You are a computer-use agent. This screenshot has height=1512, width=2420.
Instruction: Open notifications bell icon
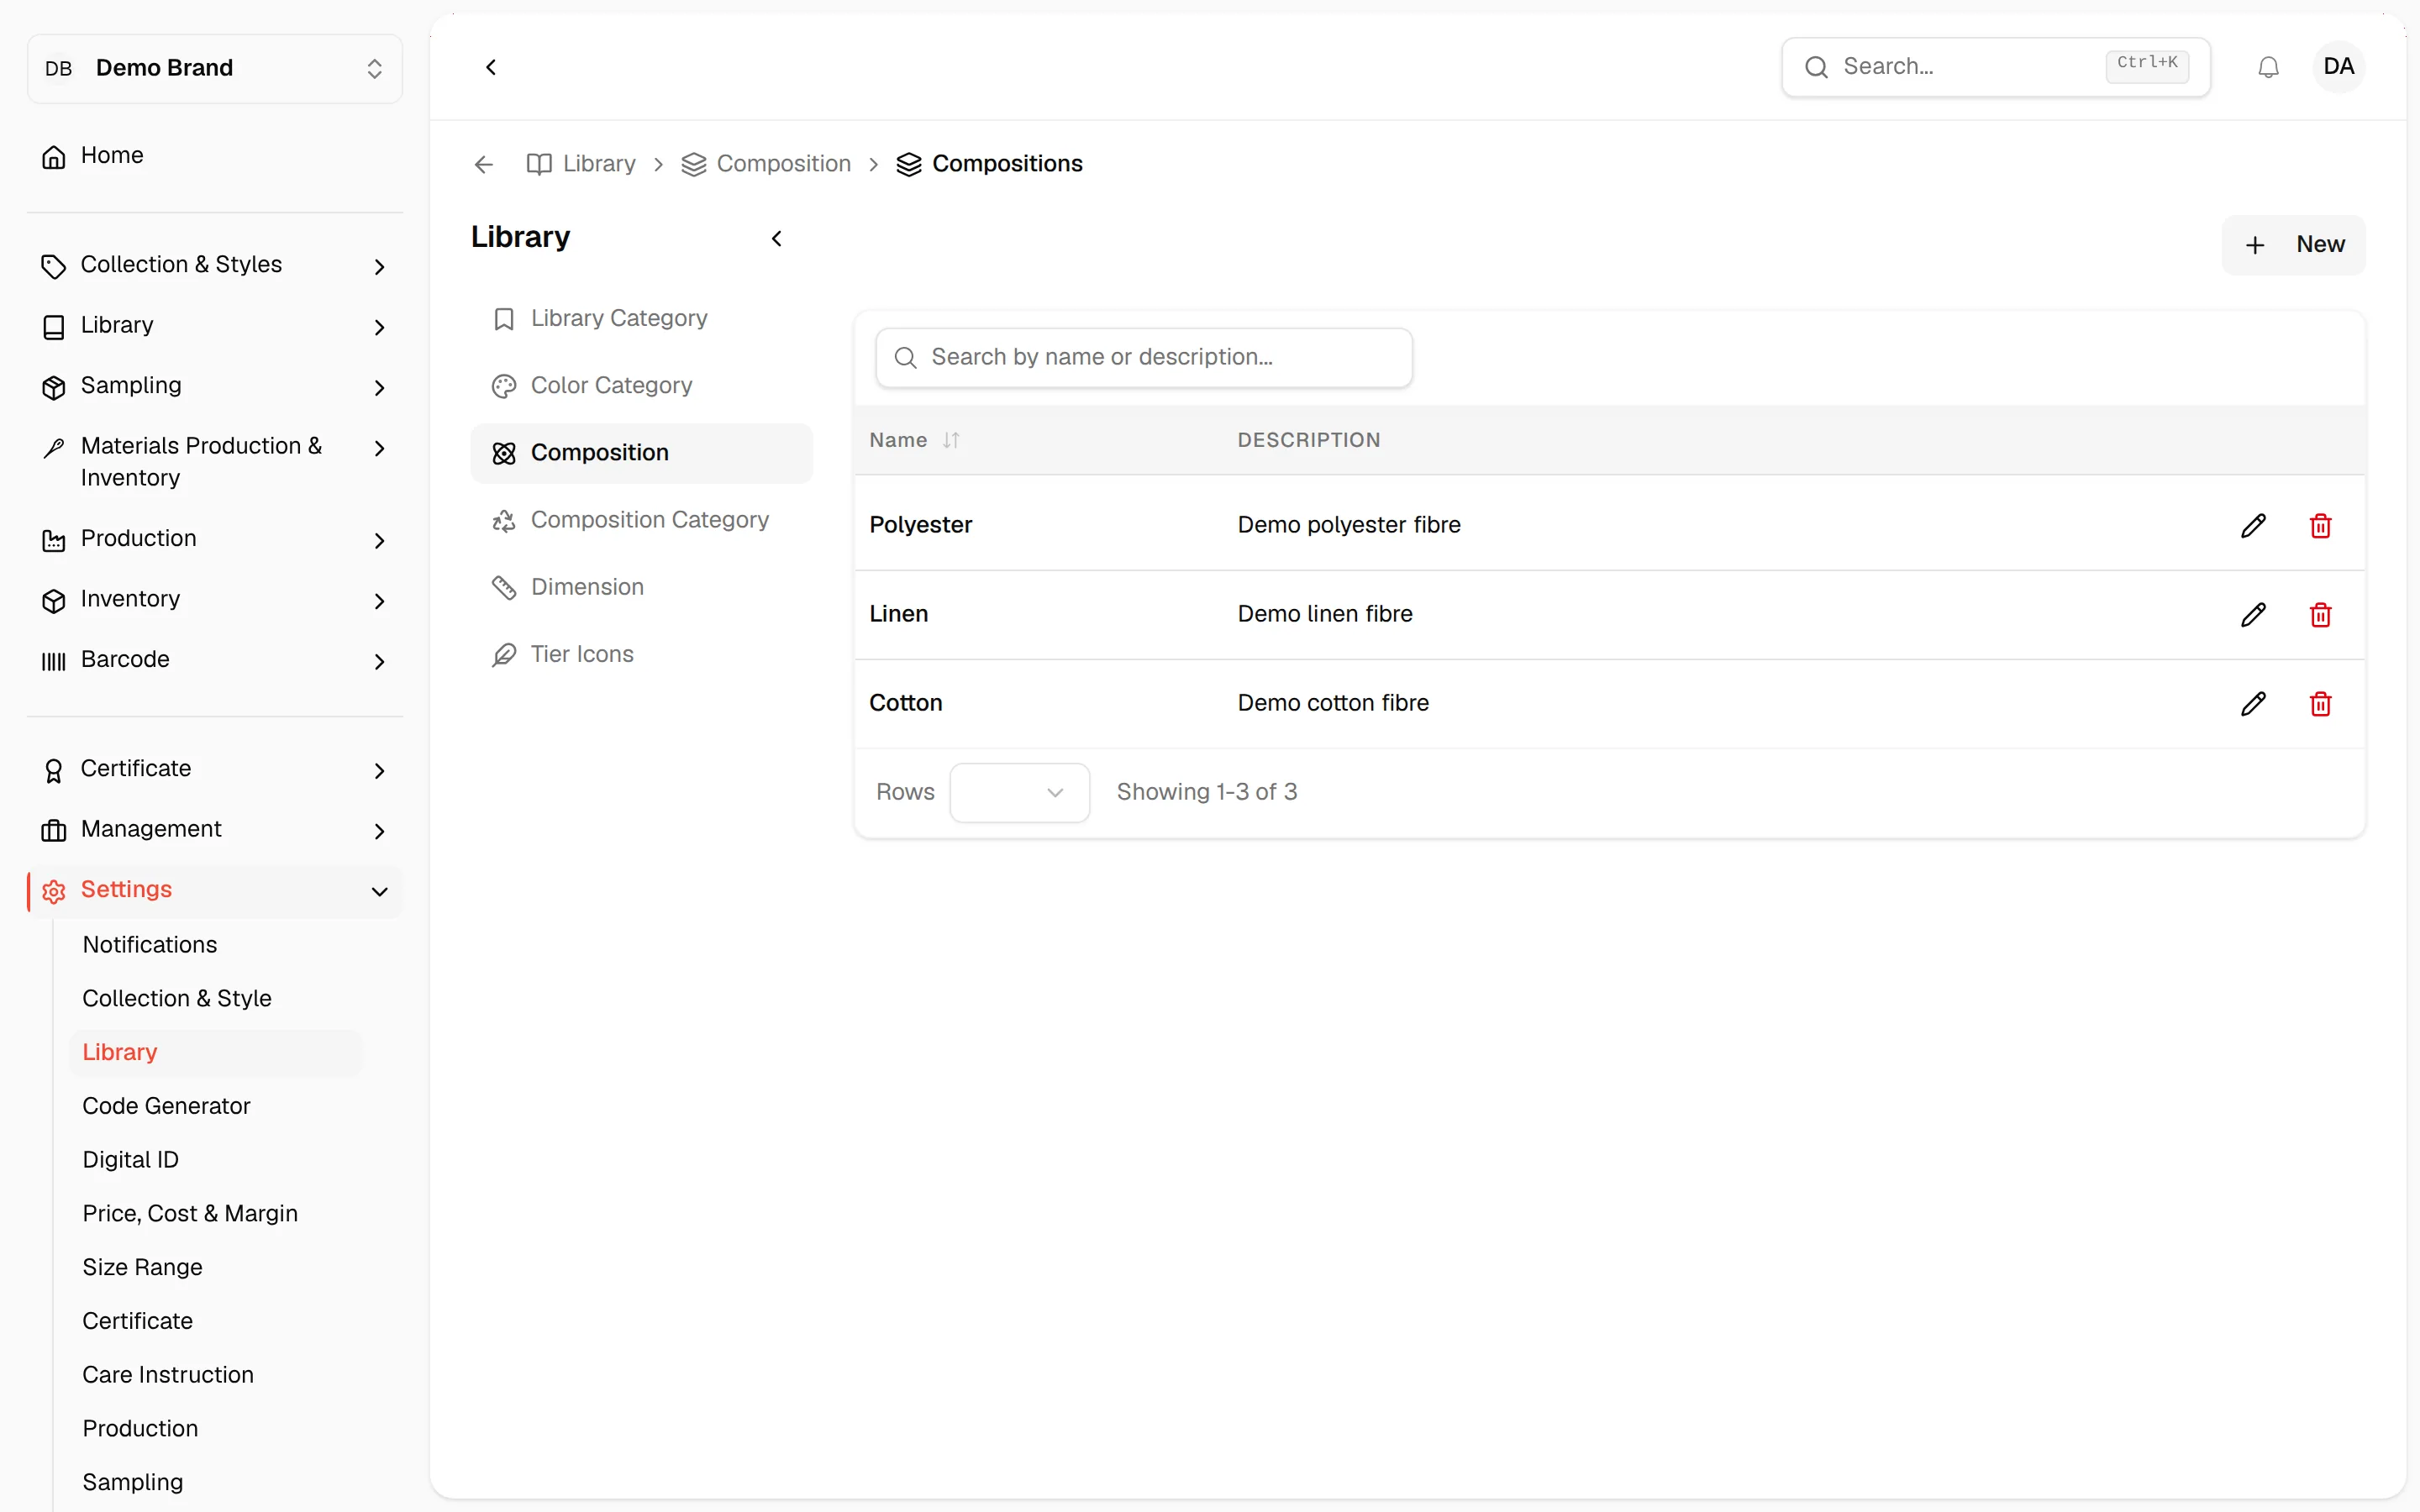(2269, 67)
